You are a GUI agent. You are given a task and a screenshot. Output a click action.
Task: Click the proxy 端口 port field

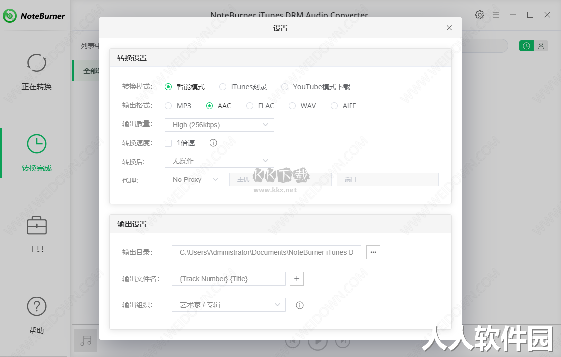click(x=388, y=180)
